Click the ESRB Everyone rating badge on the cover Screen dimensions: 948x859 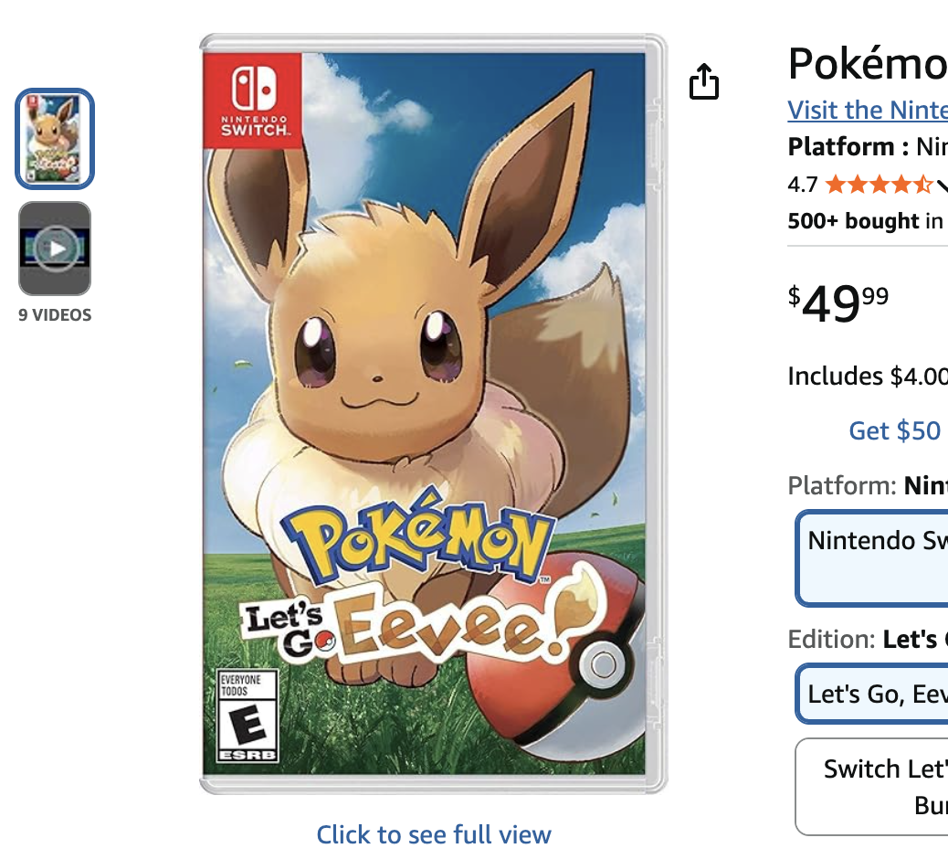point(248,716)
